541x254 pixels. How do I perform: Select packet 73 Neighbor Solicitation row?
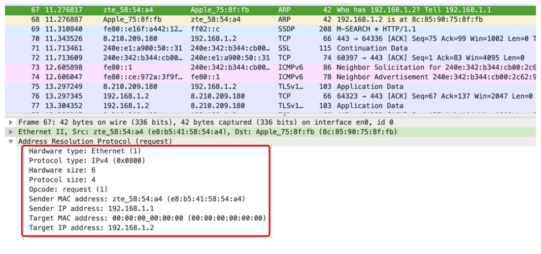point(270,67)
